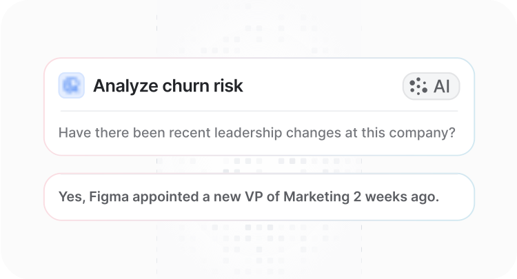Viewport: 517px width, 279px height.
Task: Open the Figma answer card
Action: click(258, 197)
